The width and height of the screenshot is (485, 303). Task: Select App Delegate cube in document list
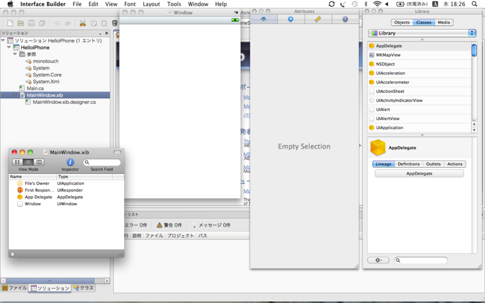click(x=20, y=197)
